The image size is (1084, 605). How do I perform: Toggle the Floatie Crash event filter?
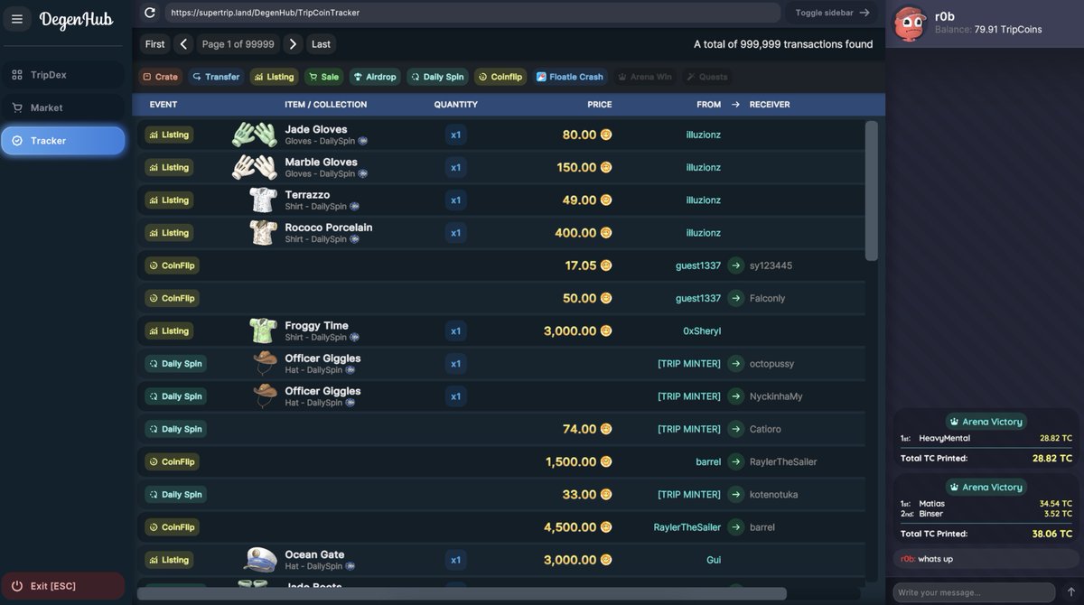point(570,77)
